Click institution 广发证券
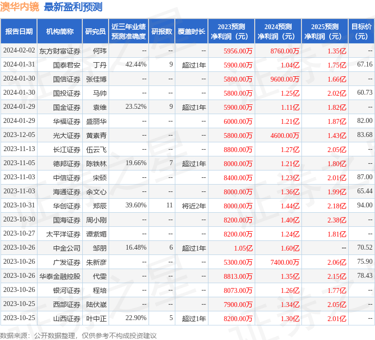This screenshot has height=340, width=375. (x=67, y=262)
